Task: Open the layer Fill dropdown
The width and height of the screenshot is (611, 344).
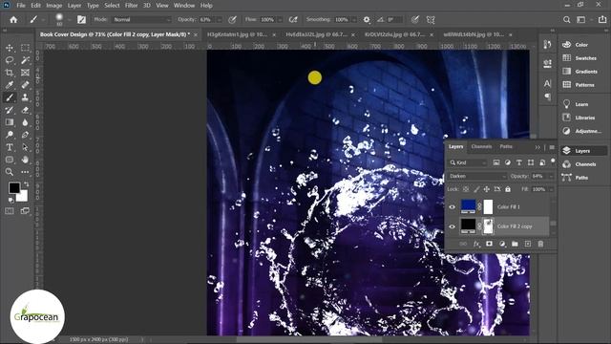Action: click(551, 189)
